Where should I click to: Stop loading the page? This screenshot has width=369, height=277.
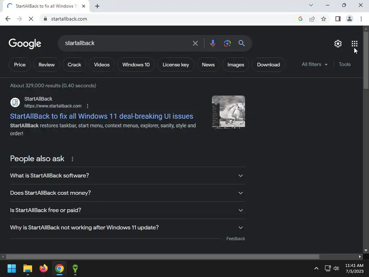pos(31,19)
